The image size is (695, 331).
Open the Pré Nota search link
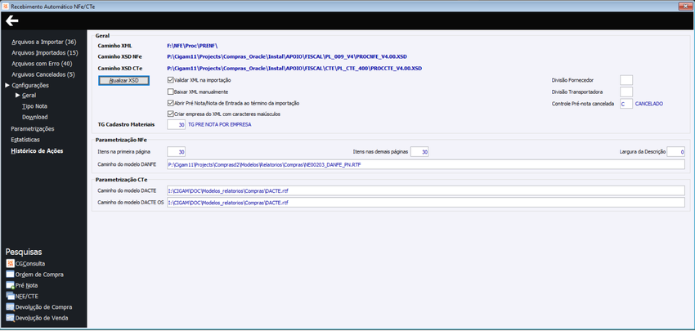(27, 285)
